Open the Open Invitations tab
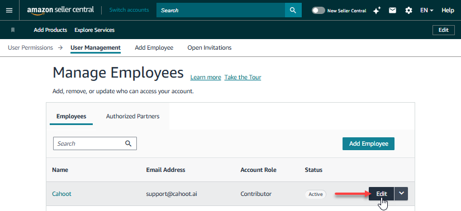This screenshot has height=211, width=461. point(210,47)
